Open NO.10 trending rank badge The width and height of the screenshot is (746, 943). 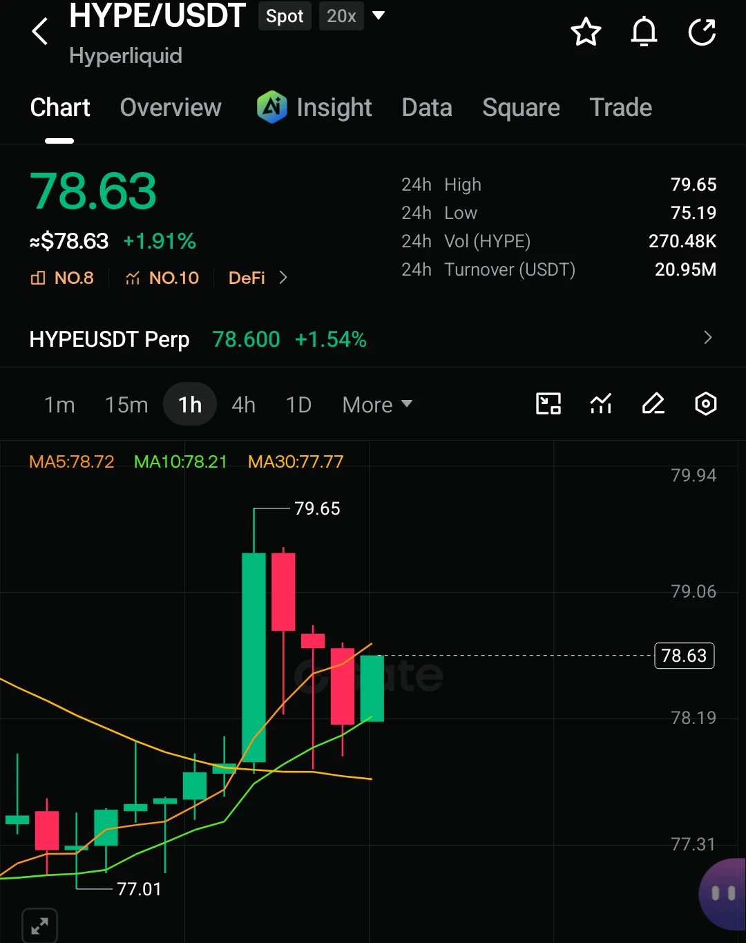pos(162,278)
